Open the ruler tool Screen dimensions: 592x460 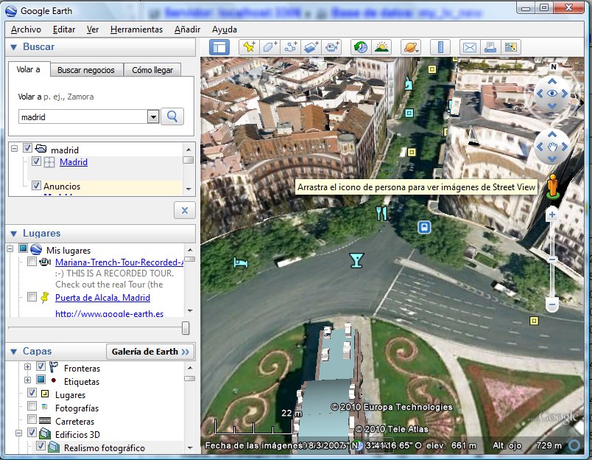(440, 47)
